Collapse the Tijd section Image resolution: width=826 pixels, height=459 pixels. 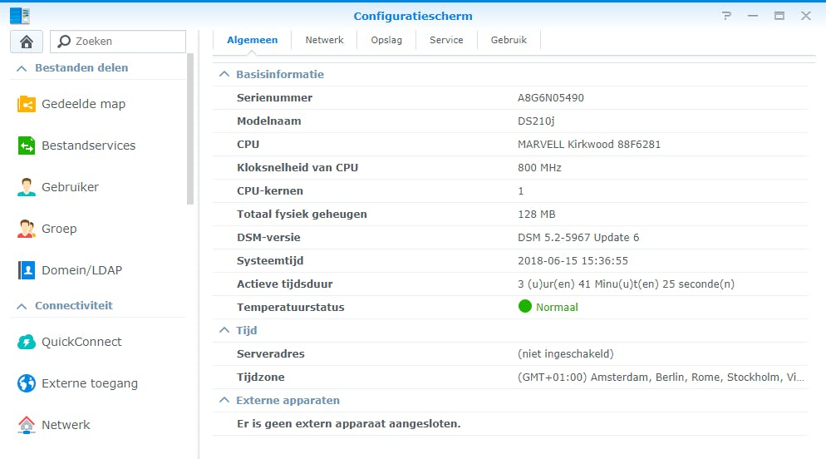(x=224, y=331)
